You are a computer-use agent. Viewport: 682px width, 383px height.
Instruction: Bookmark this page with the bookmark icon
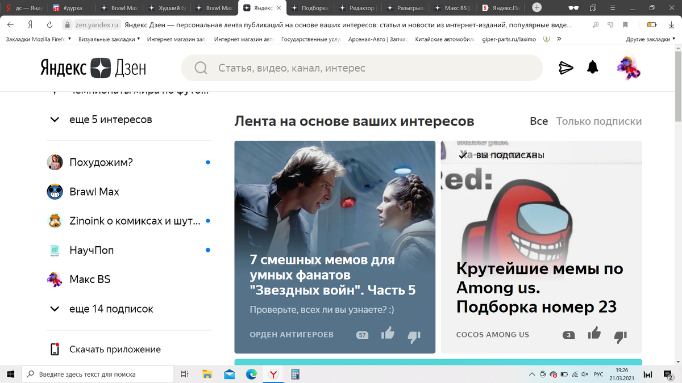point(625,25)
